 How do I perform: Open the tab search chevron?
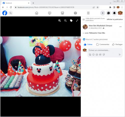[110, 3]
